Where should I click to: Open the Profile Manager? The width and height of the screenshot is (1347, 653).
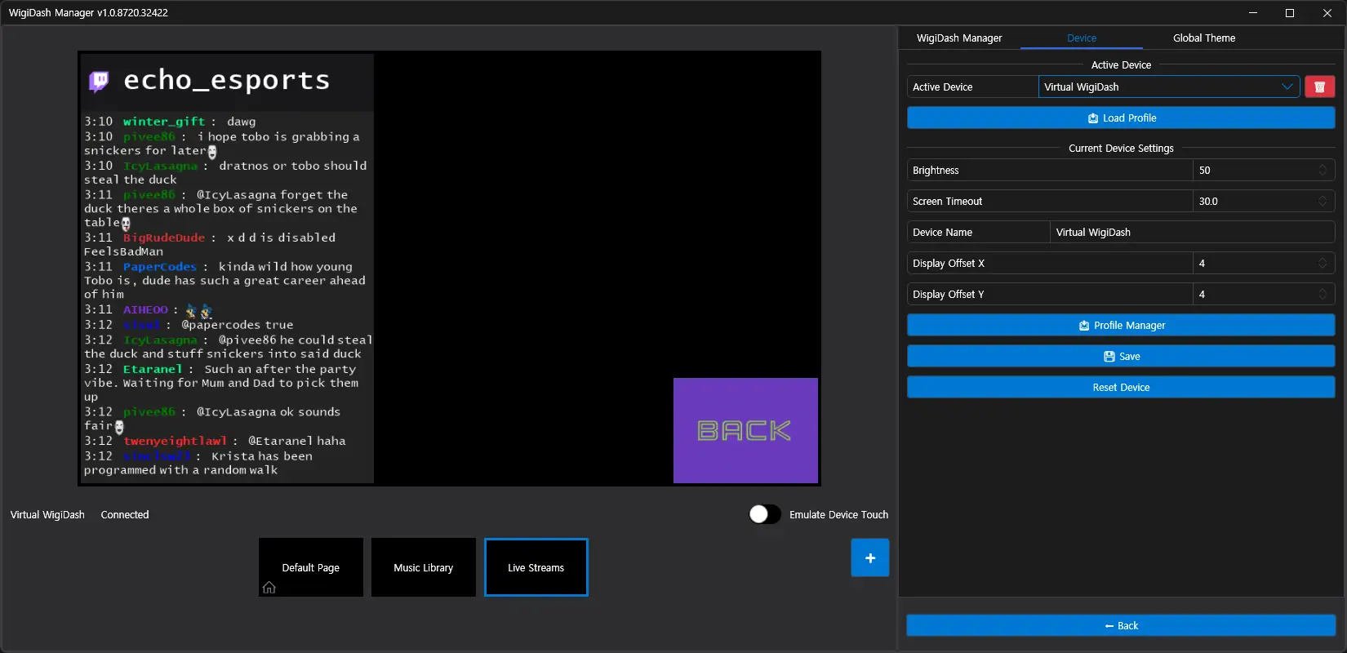[x=1121, y=326]
